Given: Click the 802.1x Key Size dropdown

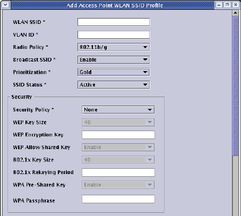Looking at the screenshot, I should [x=118, y=160].
